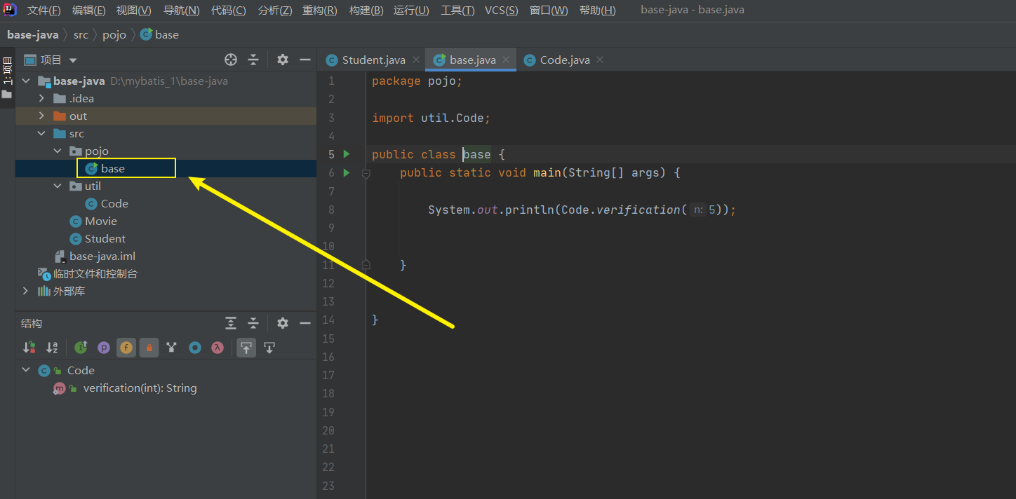Open the Project panel gear settings
The image size is (1016, 499).
[x=283, y=60]
